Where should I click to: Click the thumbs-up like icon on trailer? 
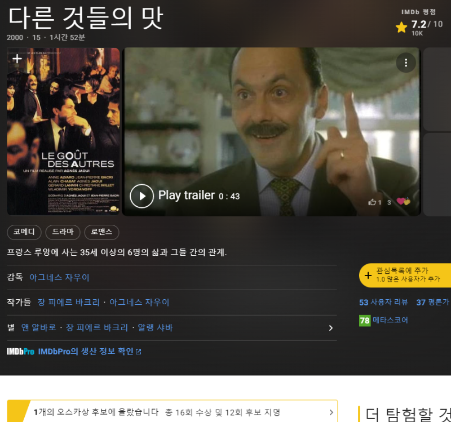click(372, 202)
